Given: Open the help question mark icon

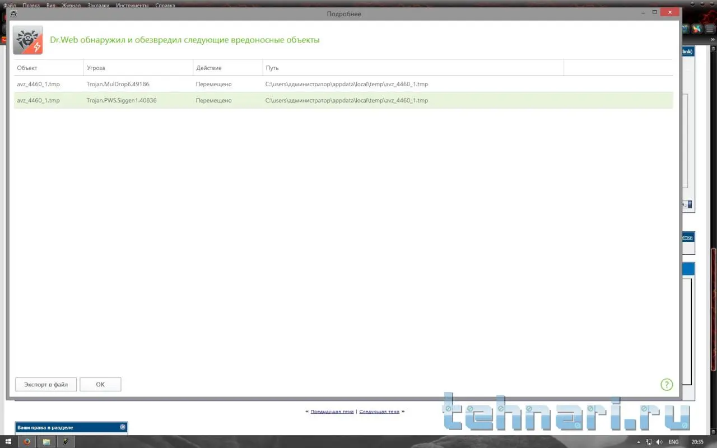Looking at the screenshot, I should (x=667, y=384).
